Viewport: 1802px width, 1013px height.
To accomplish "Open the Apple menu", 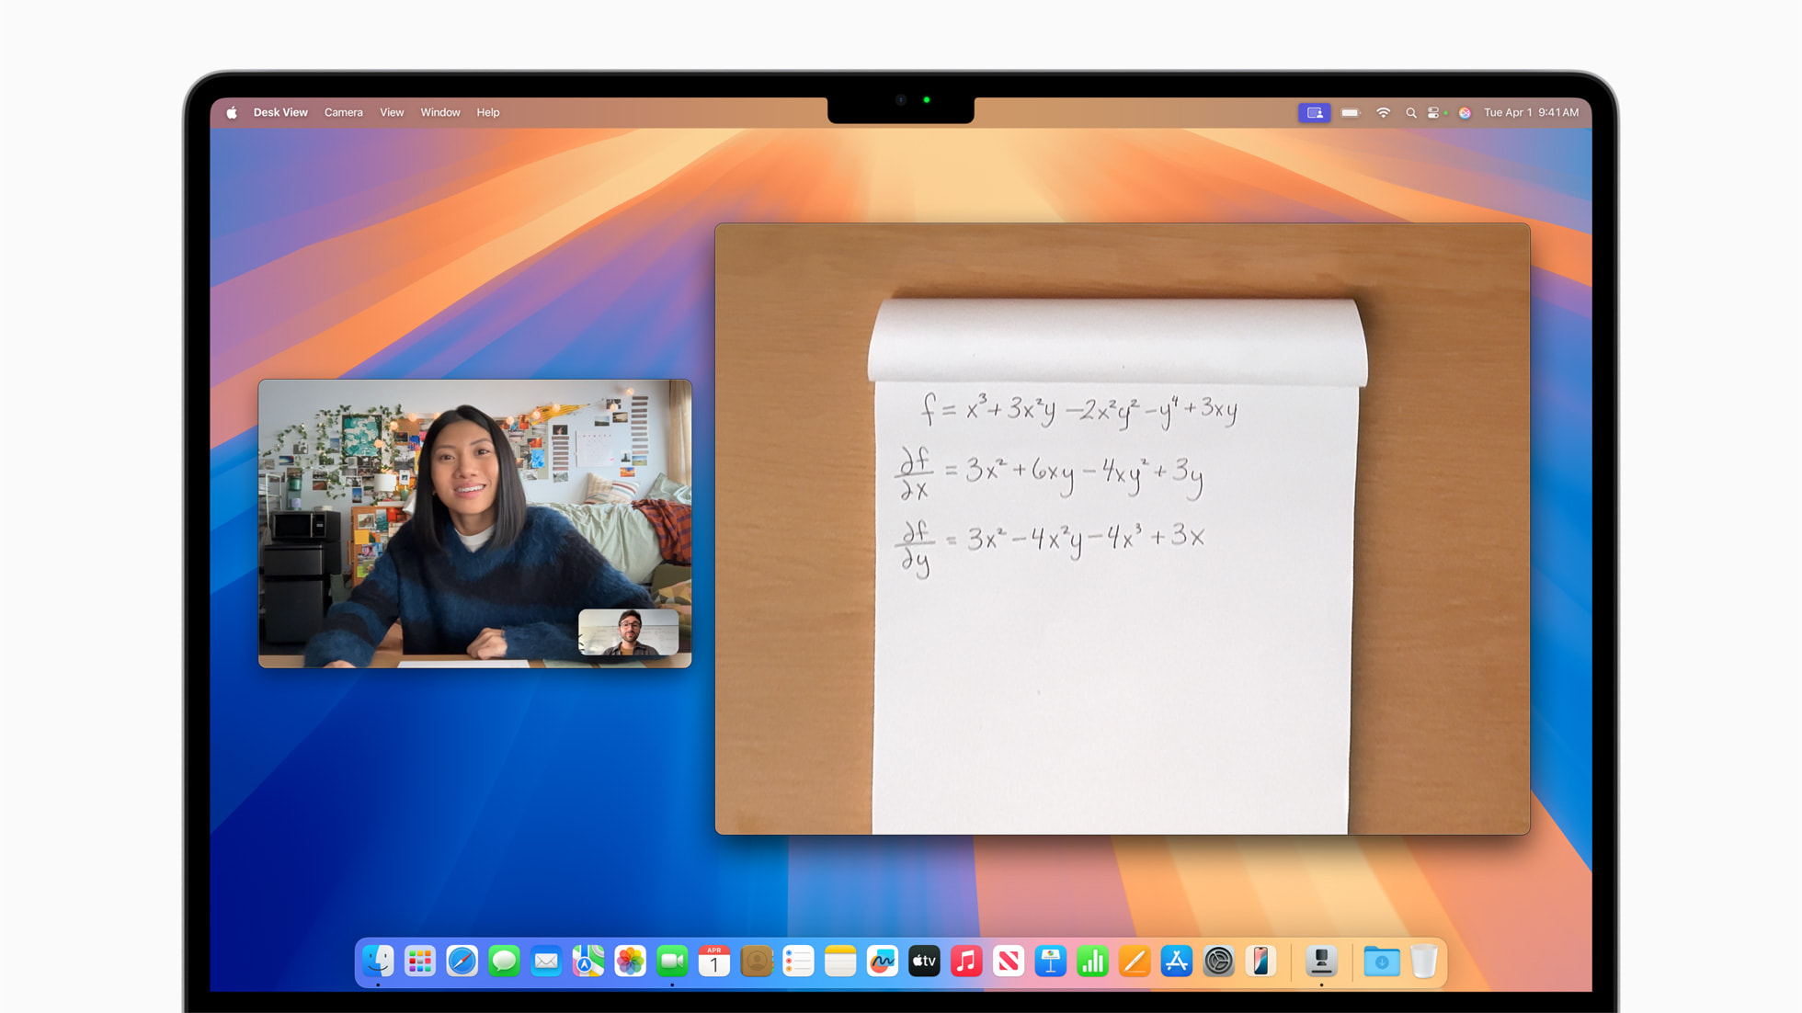I will coord(232,112).
